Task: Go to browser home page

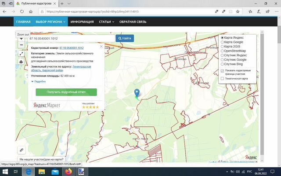Action: pos(31,11)
